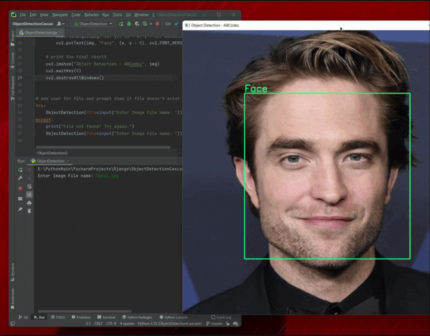430x336 pixels.
Task: Clear console output with trash icon
Action: pos(29,211)
